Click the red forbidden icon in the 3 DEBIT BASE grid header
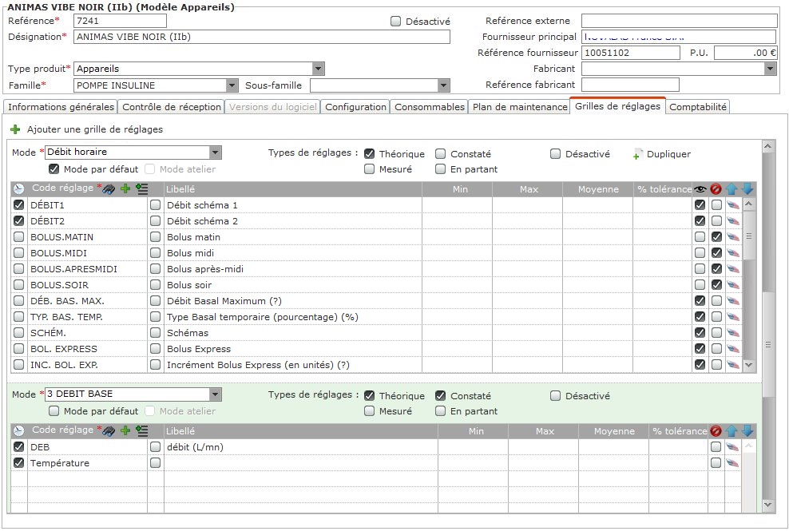 coord(716,431)
